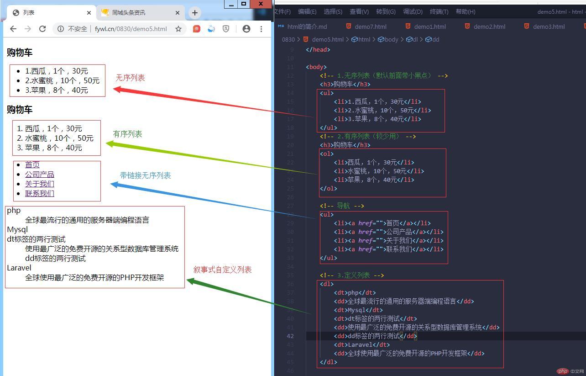The image size is (586, 376).
Task: Click the text 全球最流行的通用的服务器端编程语言
Action: coord(87,220)
